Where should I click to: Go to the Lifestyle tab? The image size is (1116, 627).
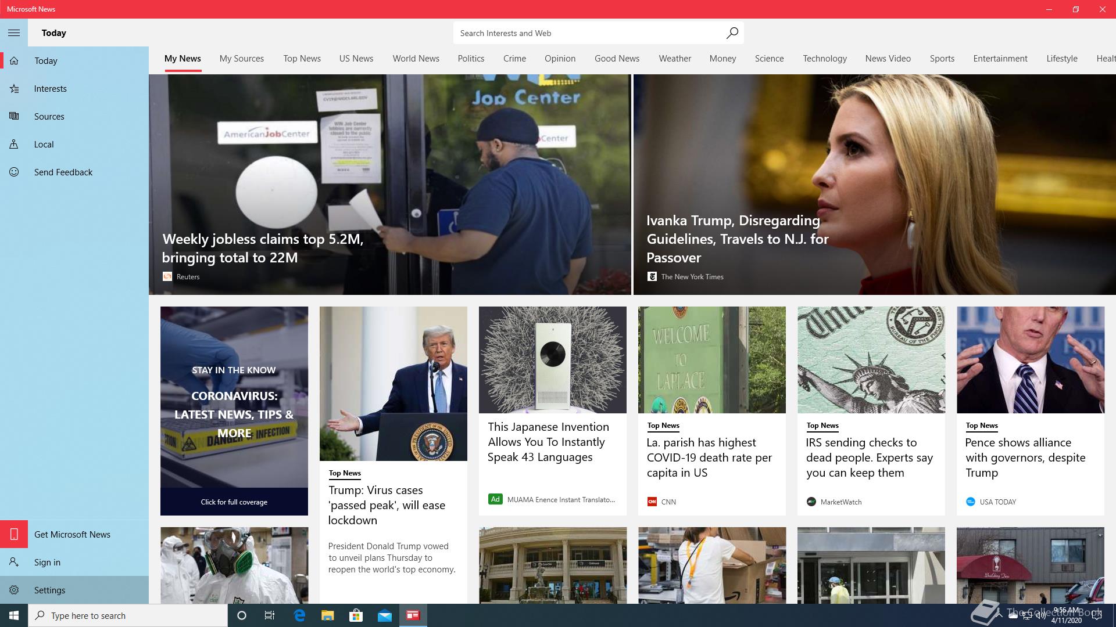[x=1062, y=59]
